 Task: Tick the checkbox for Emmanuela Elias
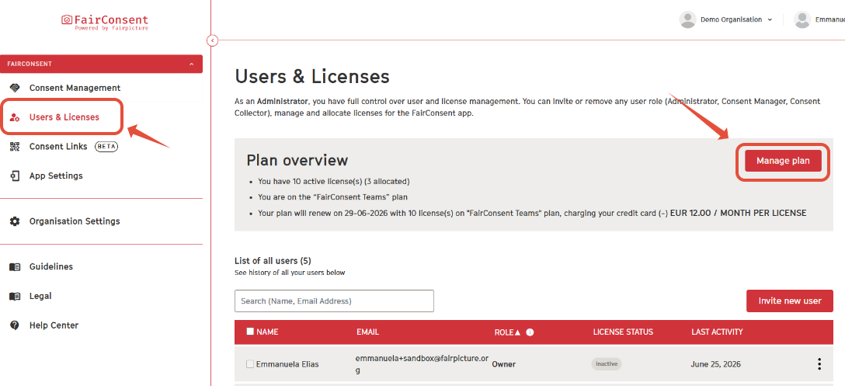[x=250, y=364]
